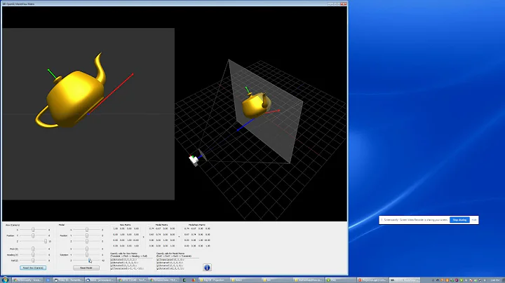Adjust the View camera Position Y slider
Viewport: 505px width, 283px height.
click(x=33, y=235)
